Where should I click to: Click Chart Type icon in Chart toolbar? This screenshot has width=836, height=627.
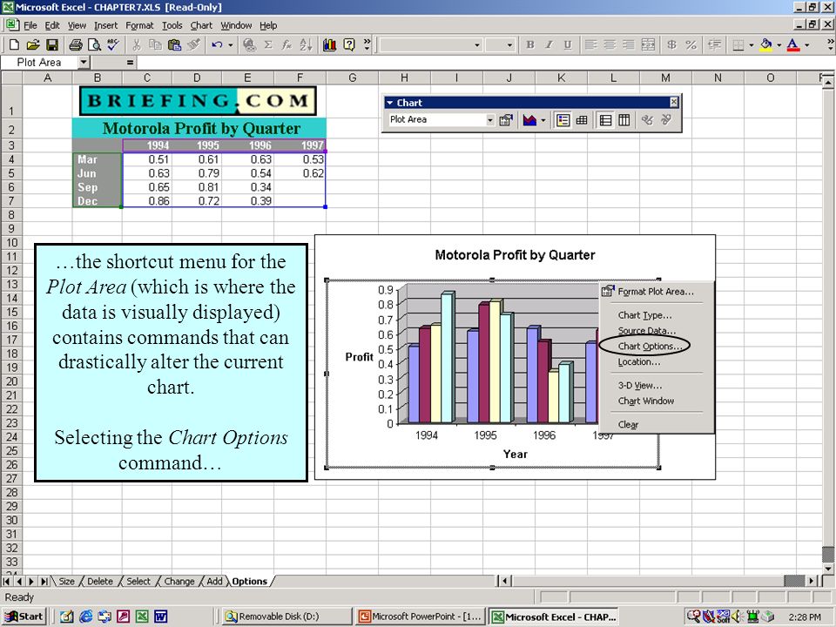click(x=529, y=120)
